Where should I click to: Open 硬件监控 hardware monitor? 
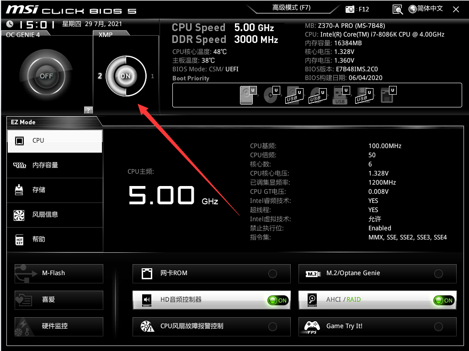coord(59,326)
